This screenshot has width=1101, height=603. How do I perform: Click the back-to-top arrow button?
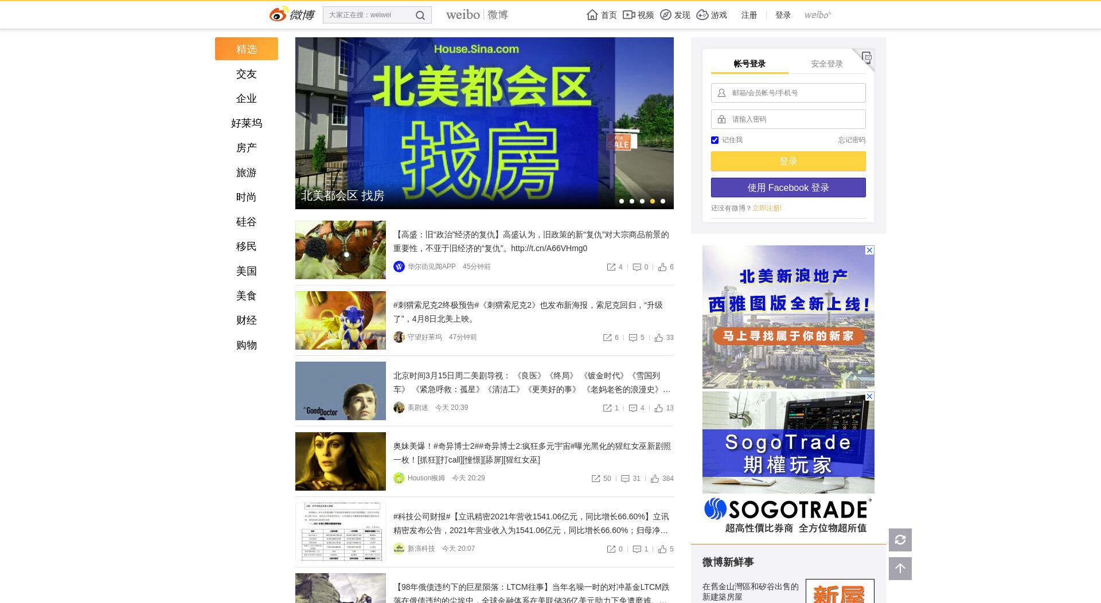(x=900, y=569)
